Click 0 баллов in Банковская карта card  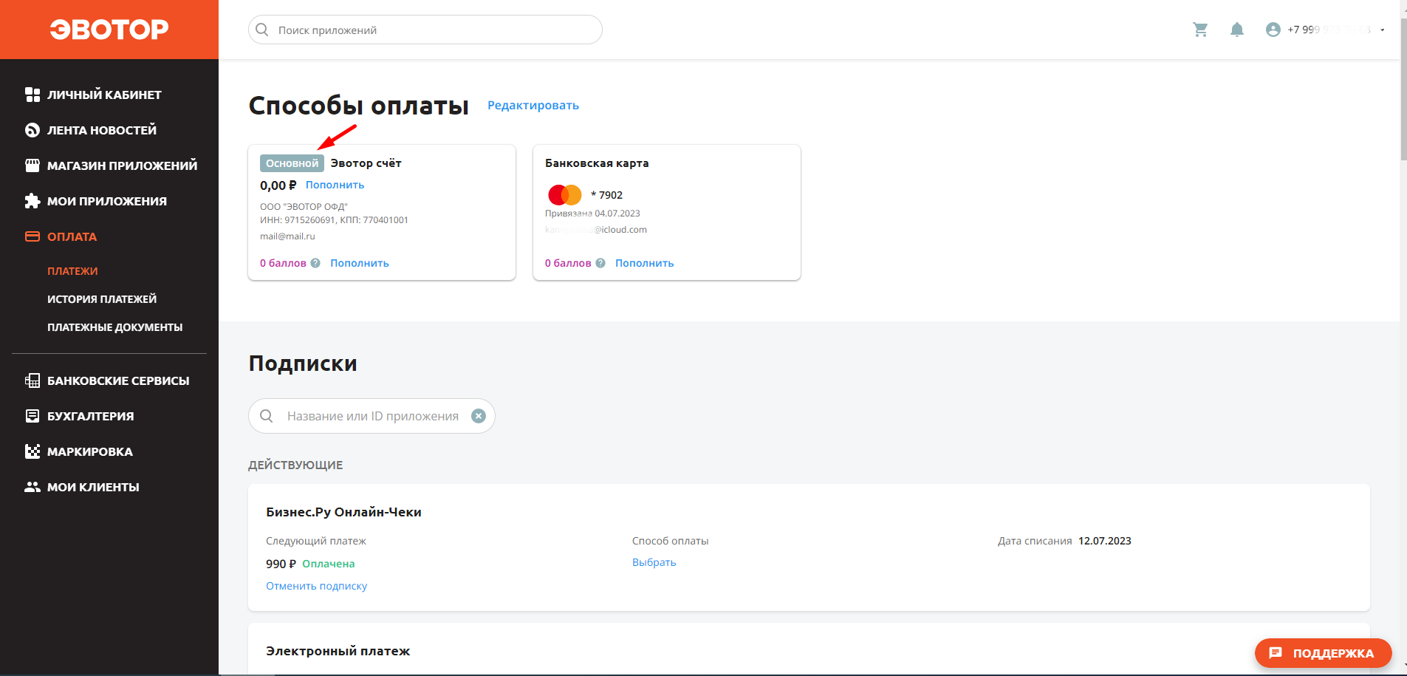(568, 263)
